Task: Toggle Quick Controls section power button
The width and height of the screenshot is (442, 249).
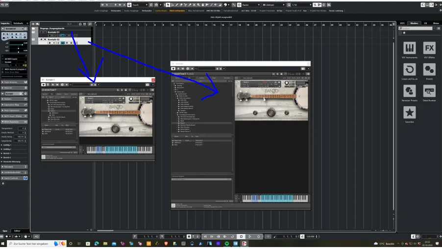Action: point(25,178)
